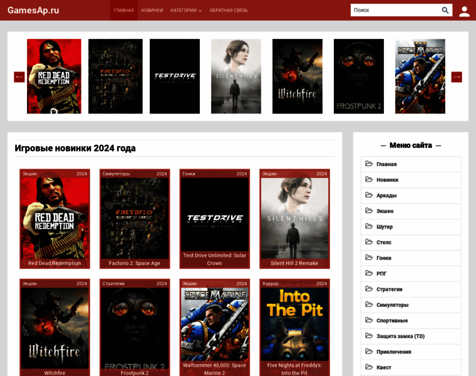476x376 pixels.
Task: Click the GamesAp.ru site logo
Action: click(33, 10)
